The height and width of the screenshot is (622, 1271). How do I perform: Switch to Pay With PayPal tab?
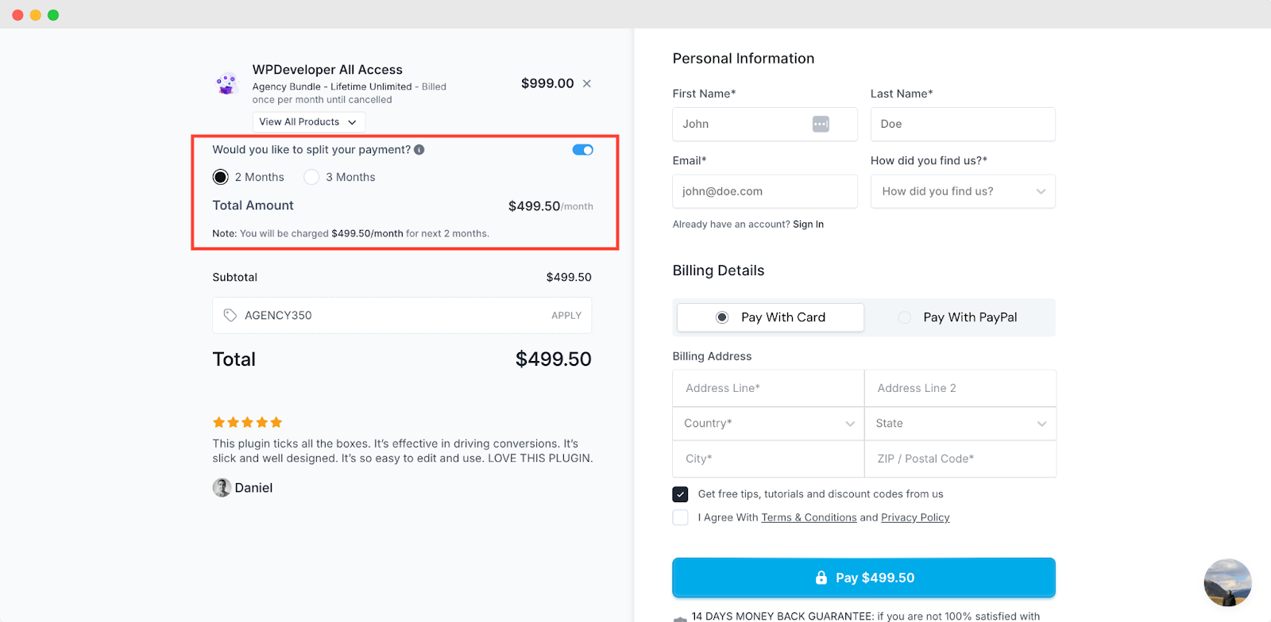[959, 317]
